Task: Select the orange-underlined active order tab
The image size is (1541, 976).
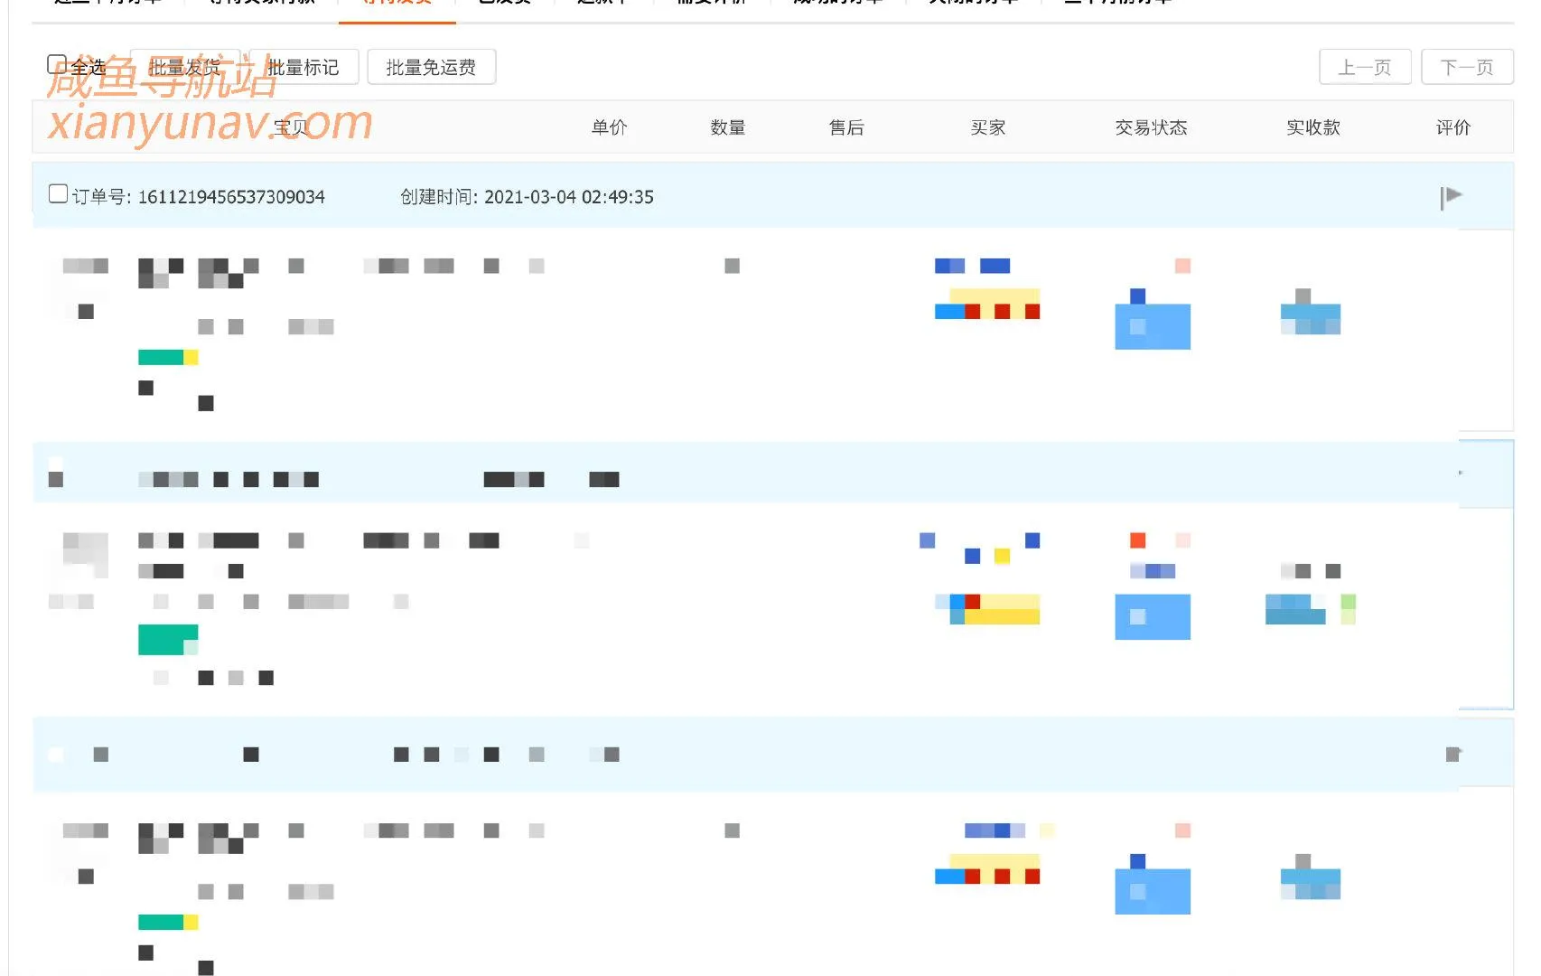Action: pos(397,3)
